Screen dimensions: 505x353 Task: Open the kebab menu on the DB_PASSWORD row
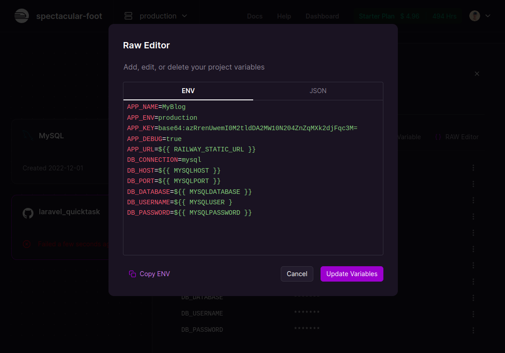pyautogui.click(x=473, y=330)
